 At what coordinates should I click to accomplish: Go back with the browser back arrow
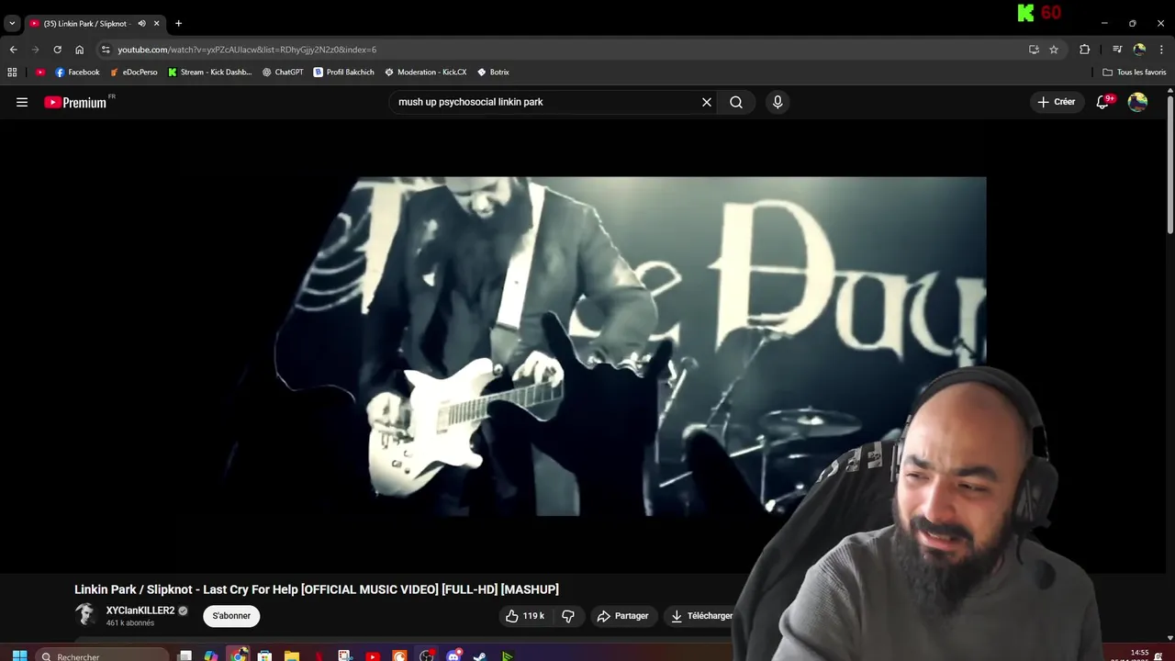click(13, 50)
